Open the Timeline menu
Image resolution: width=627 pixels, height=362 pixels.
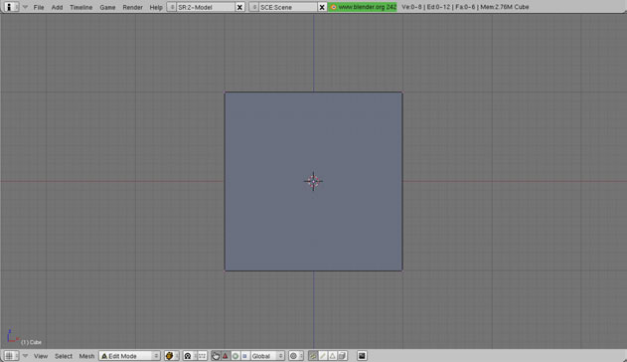click(80, 7)
